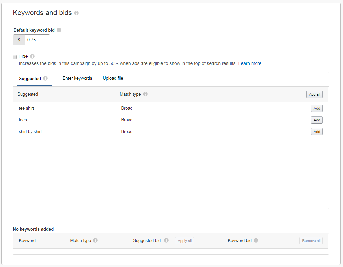Click the 'tees' suggested keyword text
Viewport: 343px width, 267px height.
[23, 120]
